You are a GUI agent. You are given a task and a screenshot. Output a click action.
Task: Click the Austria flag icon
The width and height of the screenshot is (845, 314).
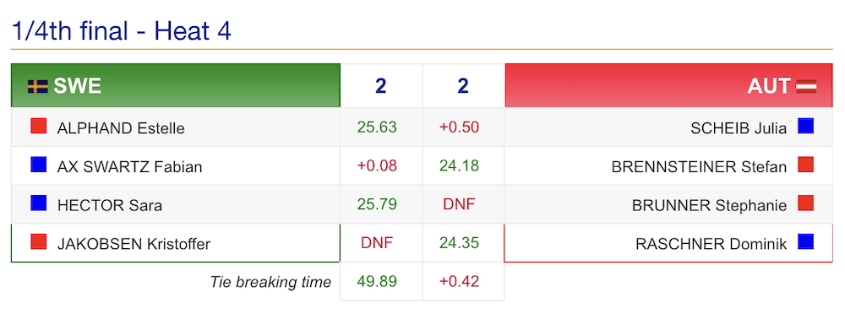[806, 86]
